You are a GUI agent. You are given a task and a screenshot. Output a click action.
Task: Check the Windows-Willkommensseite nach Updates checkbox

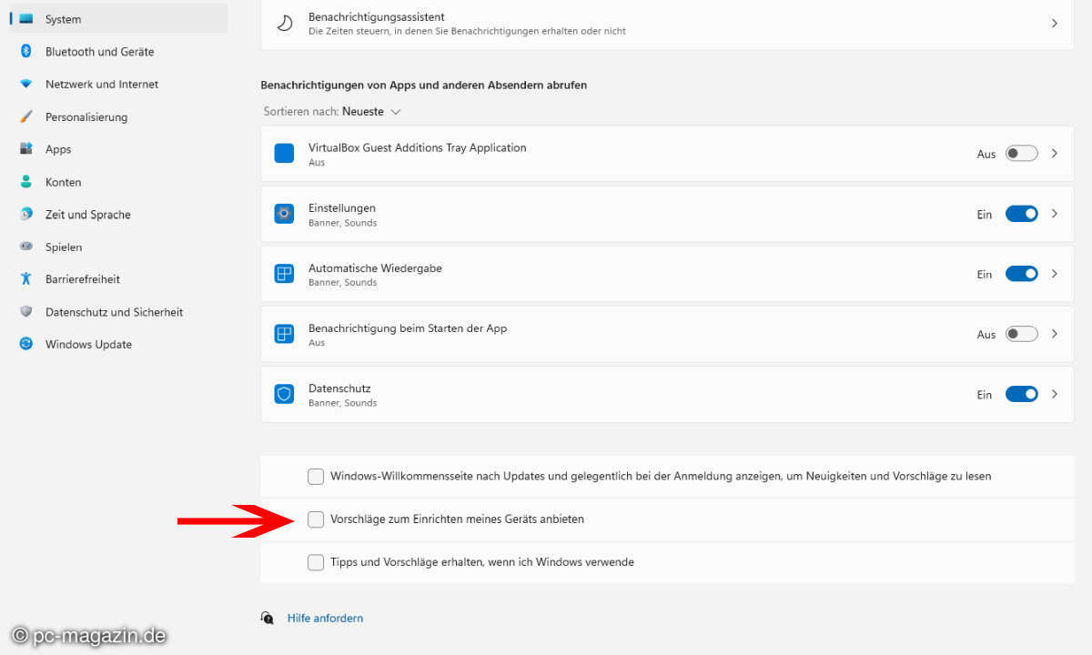pos(316,476)
